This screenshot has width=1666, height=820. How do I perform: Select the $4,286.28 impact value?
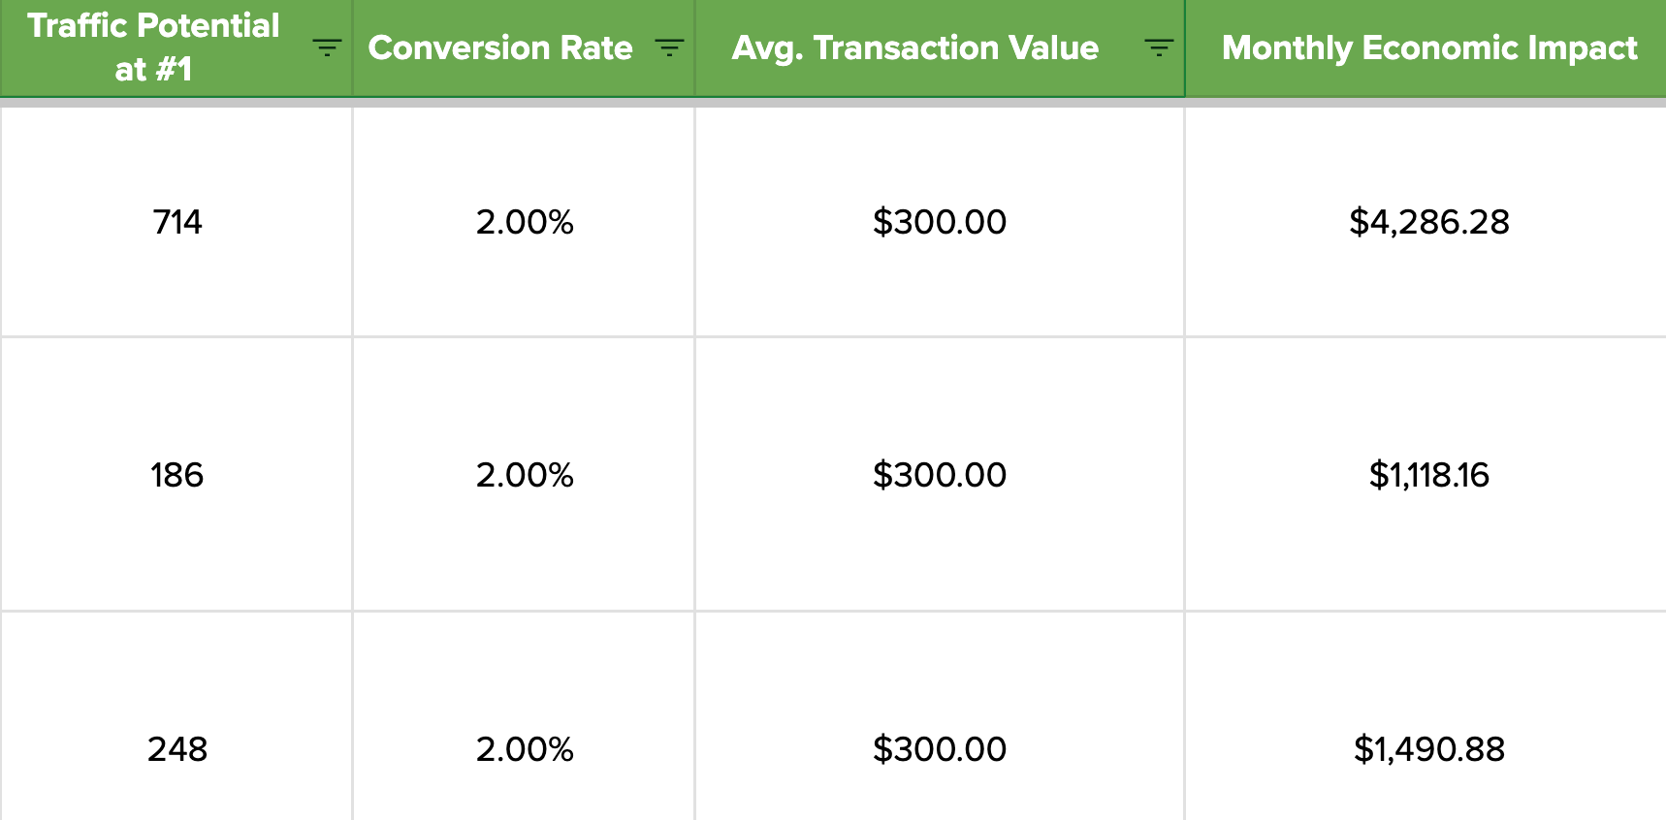1428,222
